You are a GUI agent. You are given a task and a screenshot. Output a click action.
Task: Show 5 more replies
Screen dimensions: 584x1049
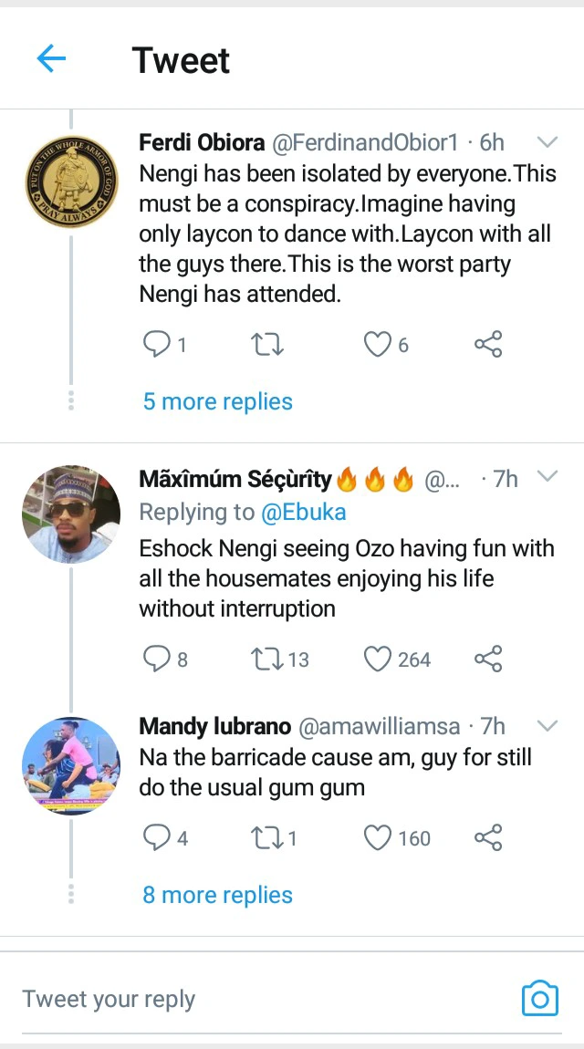[217, 401]
